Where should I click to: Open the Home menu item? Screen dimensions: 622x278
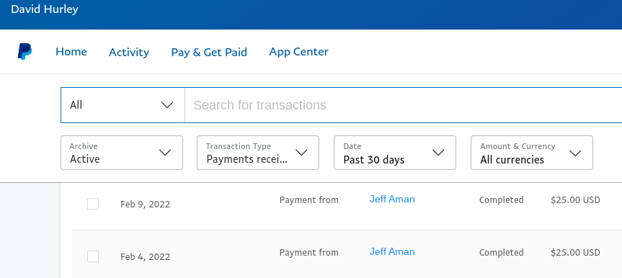(71, 52)
